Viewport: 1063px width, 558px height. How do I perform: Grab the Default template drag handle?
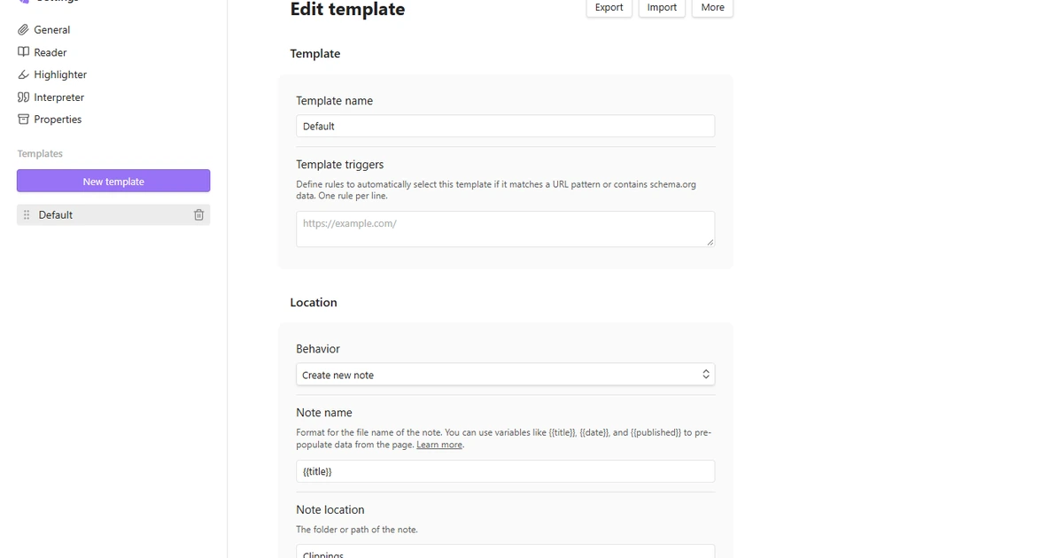pyautogui.click(x=27, y=215)
